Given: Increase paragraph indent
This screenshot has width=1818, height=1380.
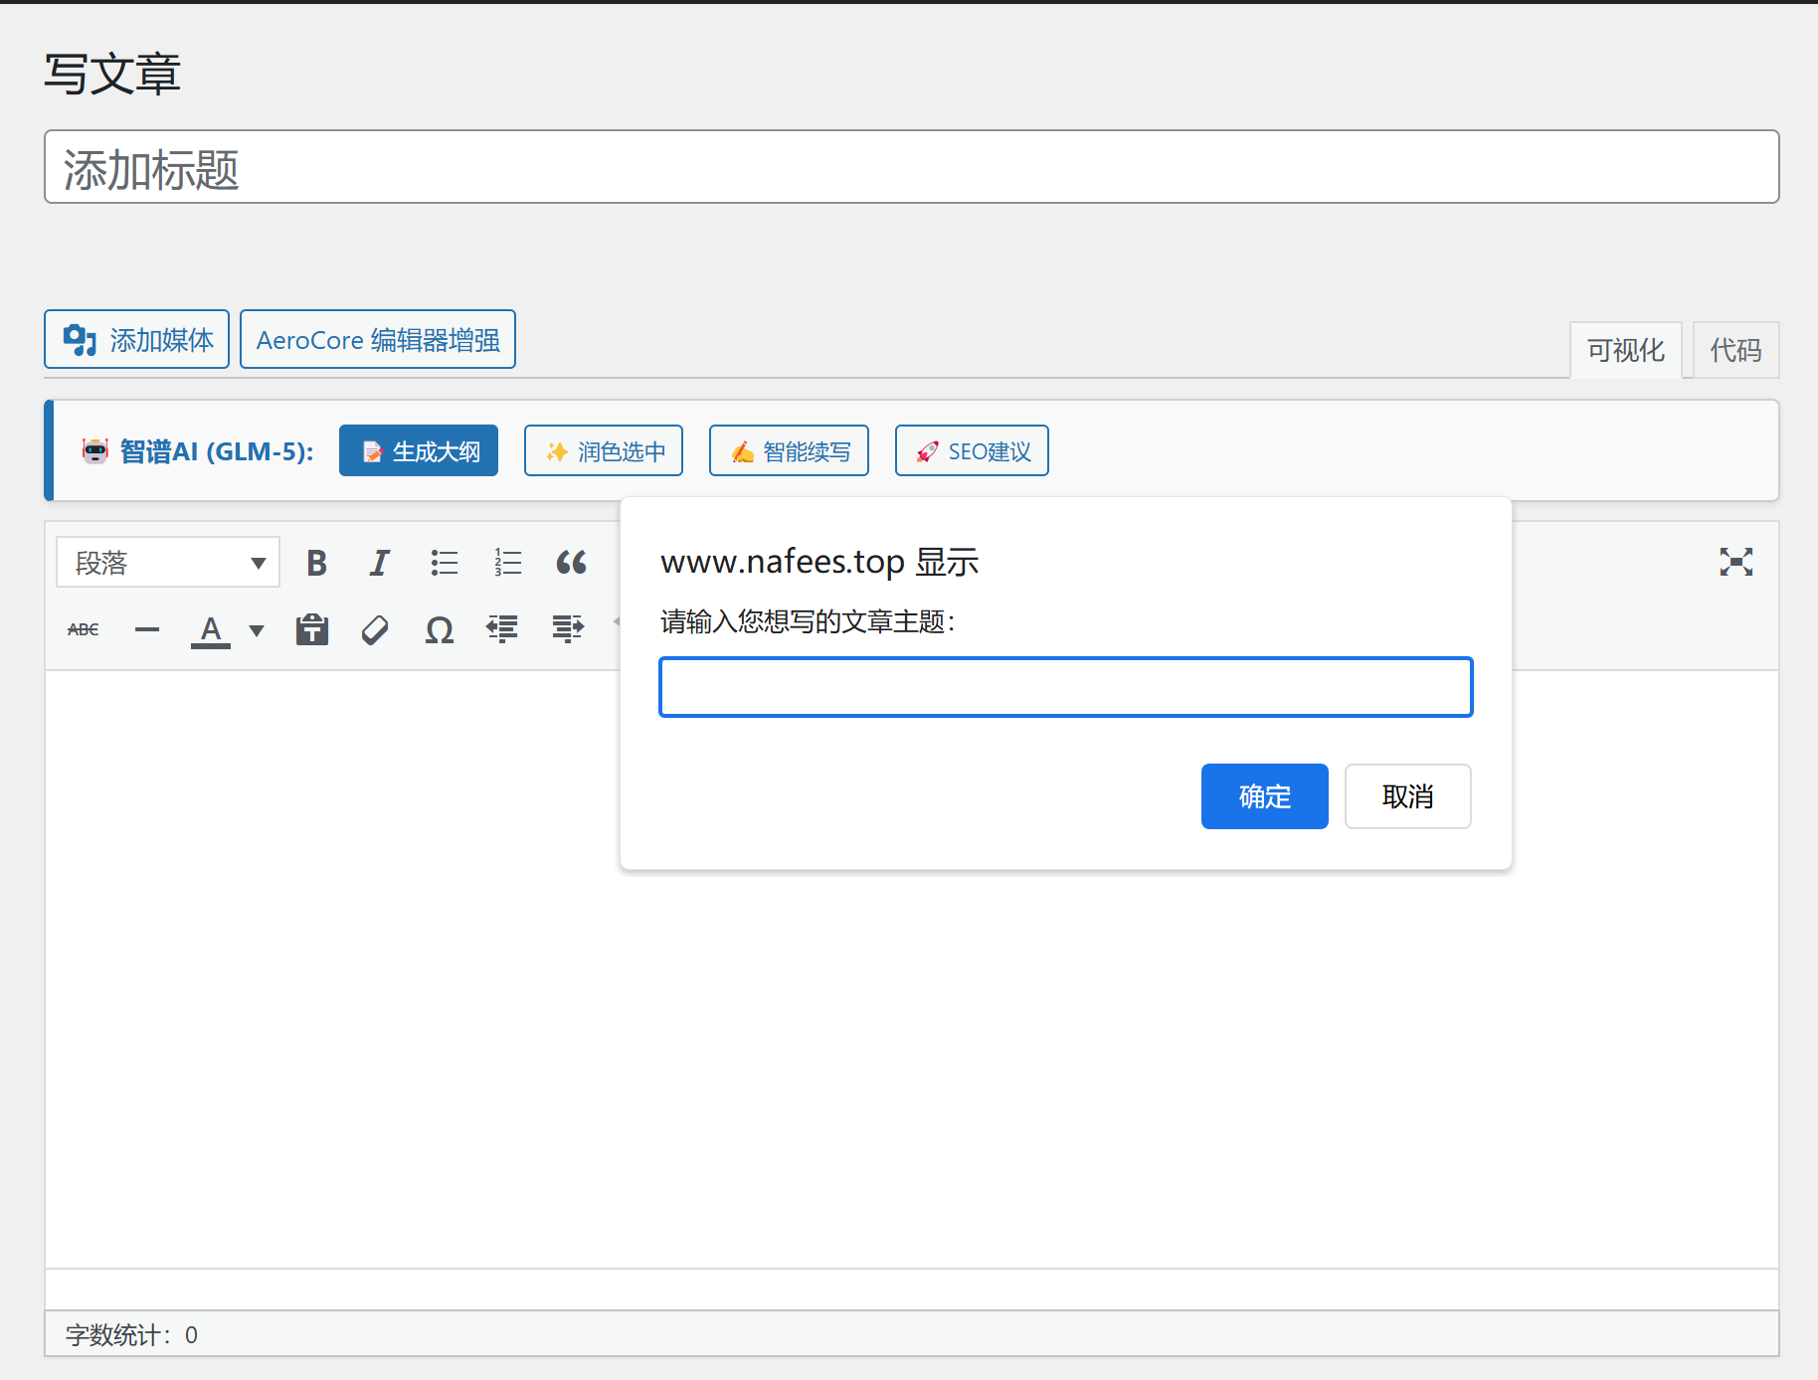Looking at the screenshot, I should click(568, 629).
